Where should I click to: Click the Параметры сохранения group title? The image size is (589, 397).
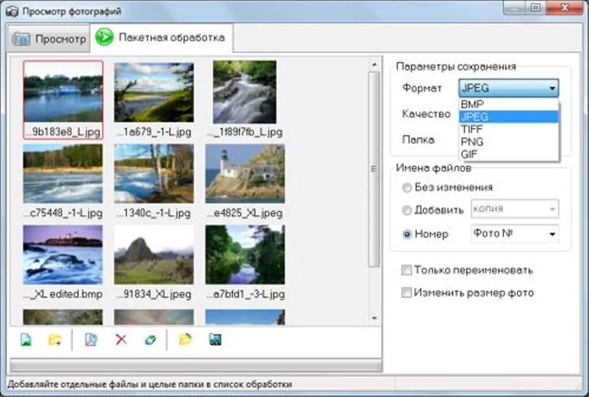point(456,67)
